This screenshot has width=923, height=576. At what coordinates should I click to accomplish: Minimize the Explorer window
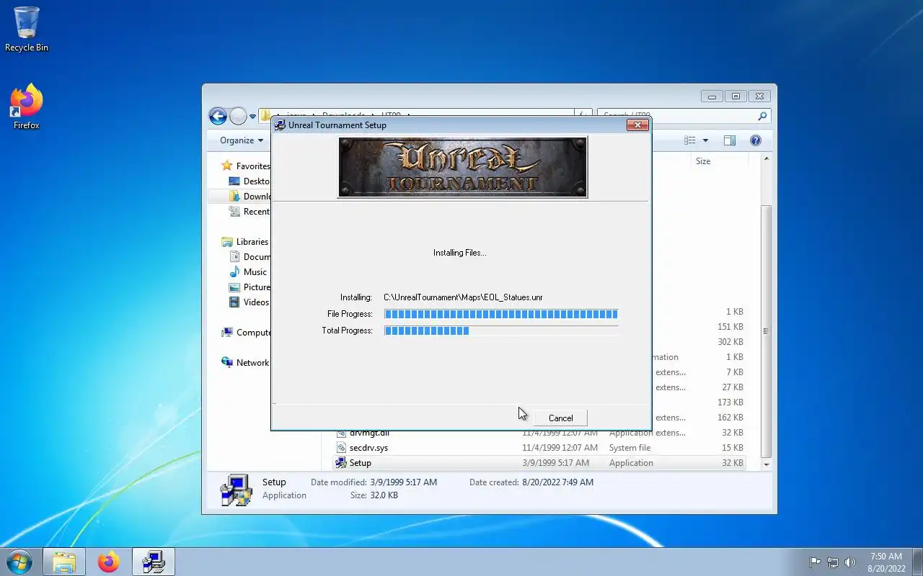click(712, 96)
